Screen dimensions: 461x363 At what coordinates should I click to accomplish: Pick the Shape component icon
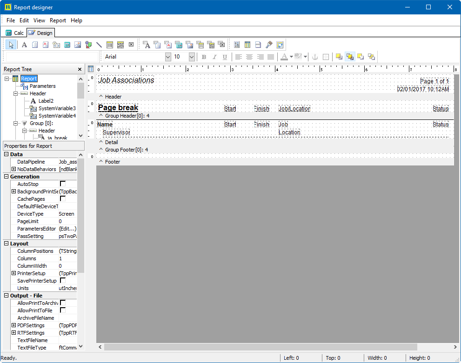tap(88, 45)
